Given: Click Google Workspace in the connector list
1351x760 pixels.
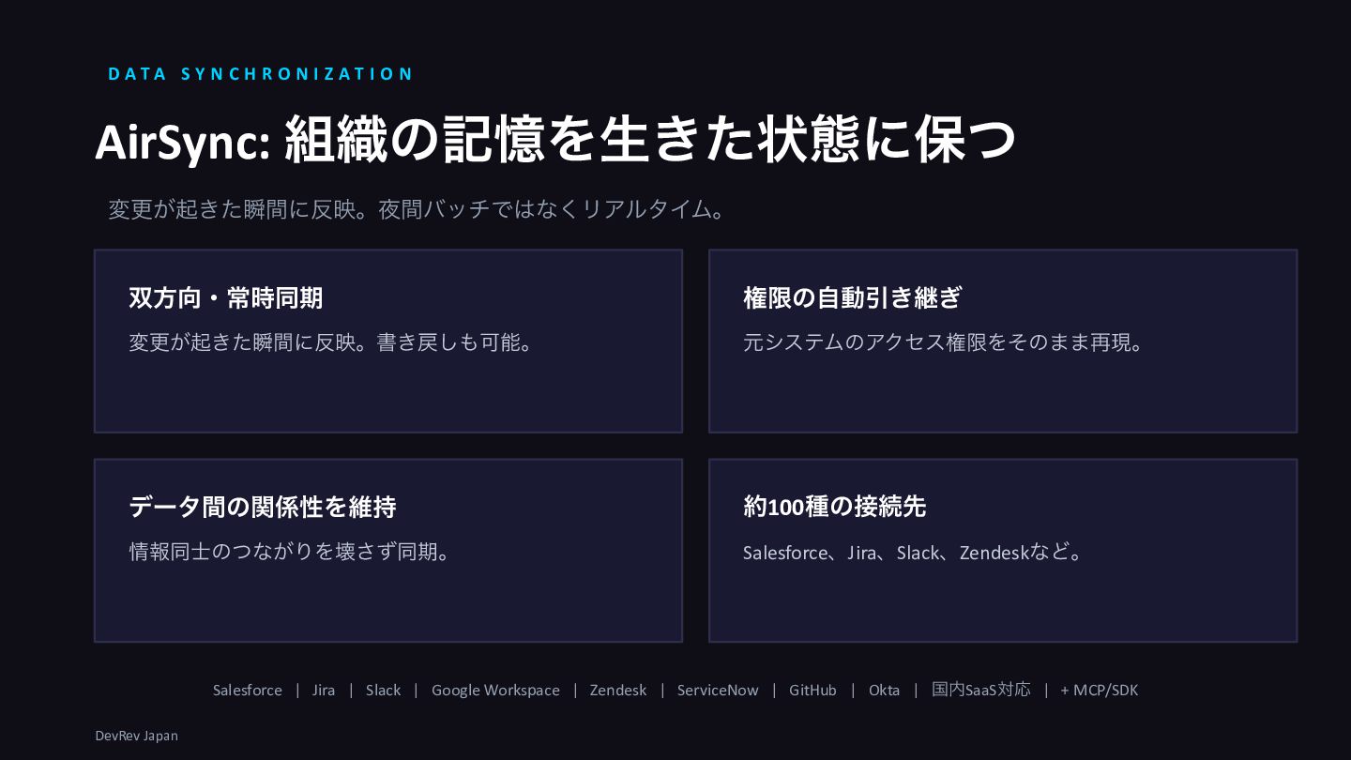Looking at the screenshot, I should pyautogui.click(x=495, y=691).
